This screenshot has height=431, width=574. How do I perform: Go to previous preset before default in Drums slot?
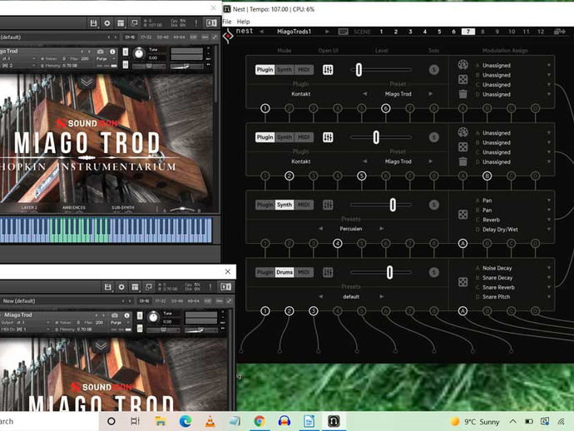click(320, 296)
